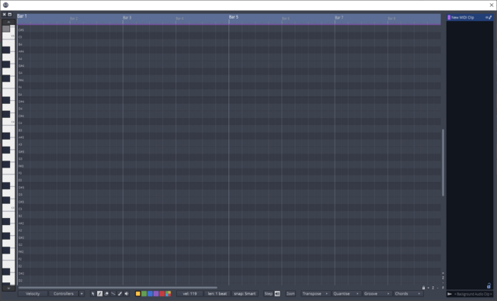The height and width of the screenshot is (301, 497).
Task: Click the Step input button
Action: (269, 294)
